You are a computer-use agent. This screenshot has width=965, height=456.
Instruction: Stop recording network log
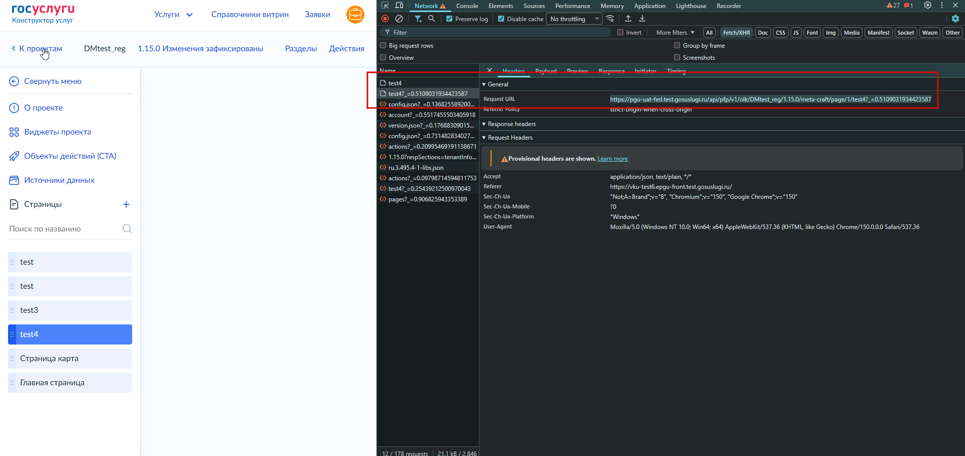pos(385,19)
